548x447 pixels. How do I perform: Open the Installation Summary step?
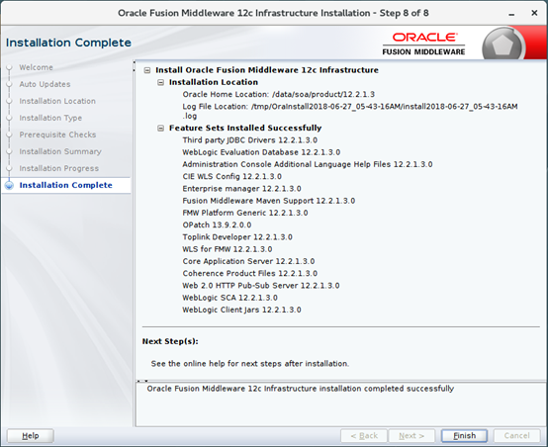point(60,151)
